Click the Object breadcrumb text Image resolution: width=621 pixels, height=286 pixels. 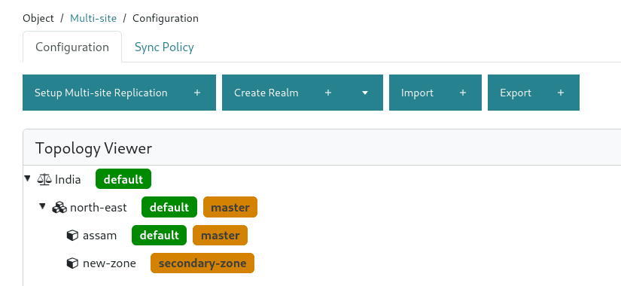point(38,18)
